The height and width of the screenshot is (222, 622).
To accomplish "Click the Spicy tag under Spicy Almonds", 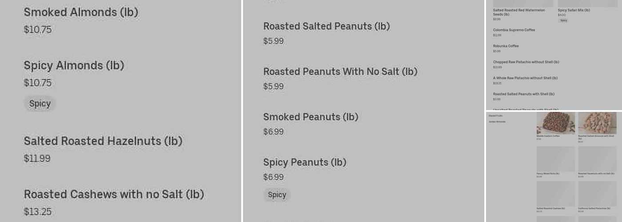I will (x=40, y=104).
